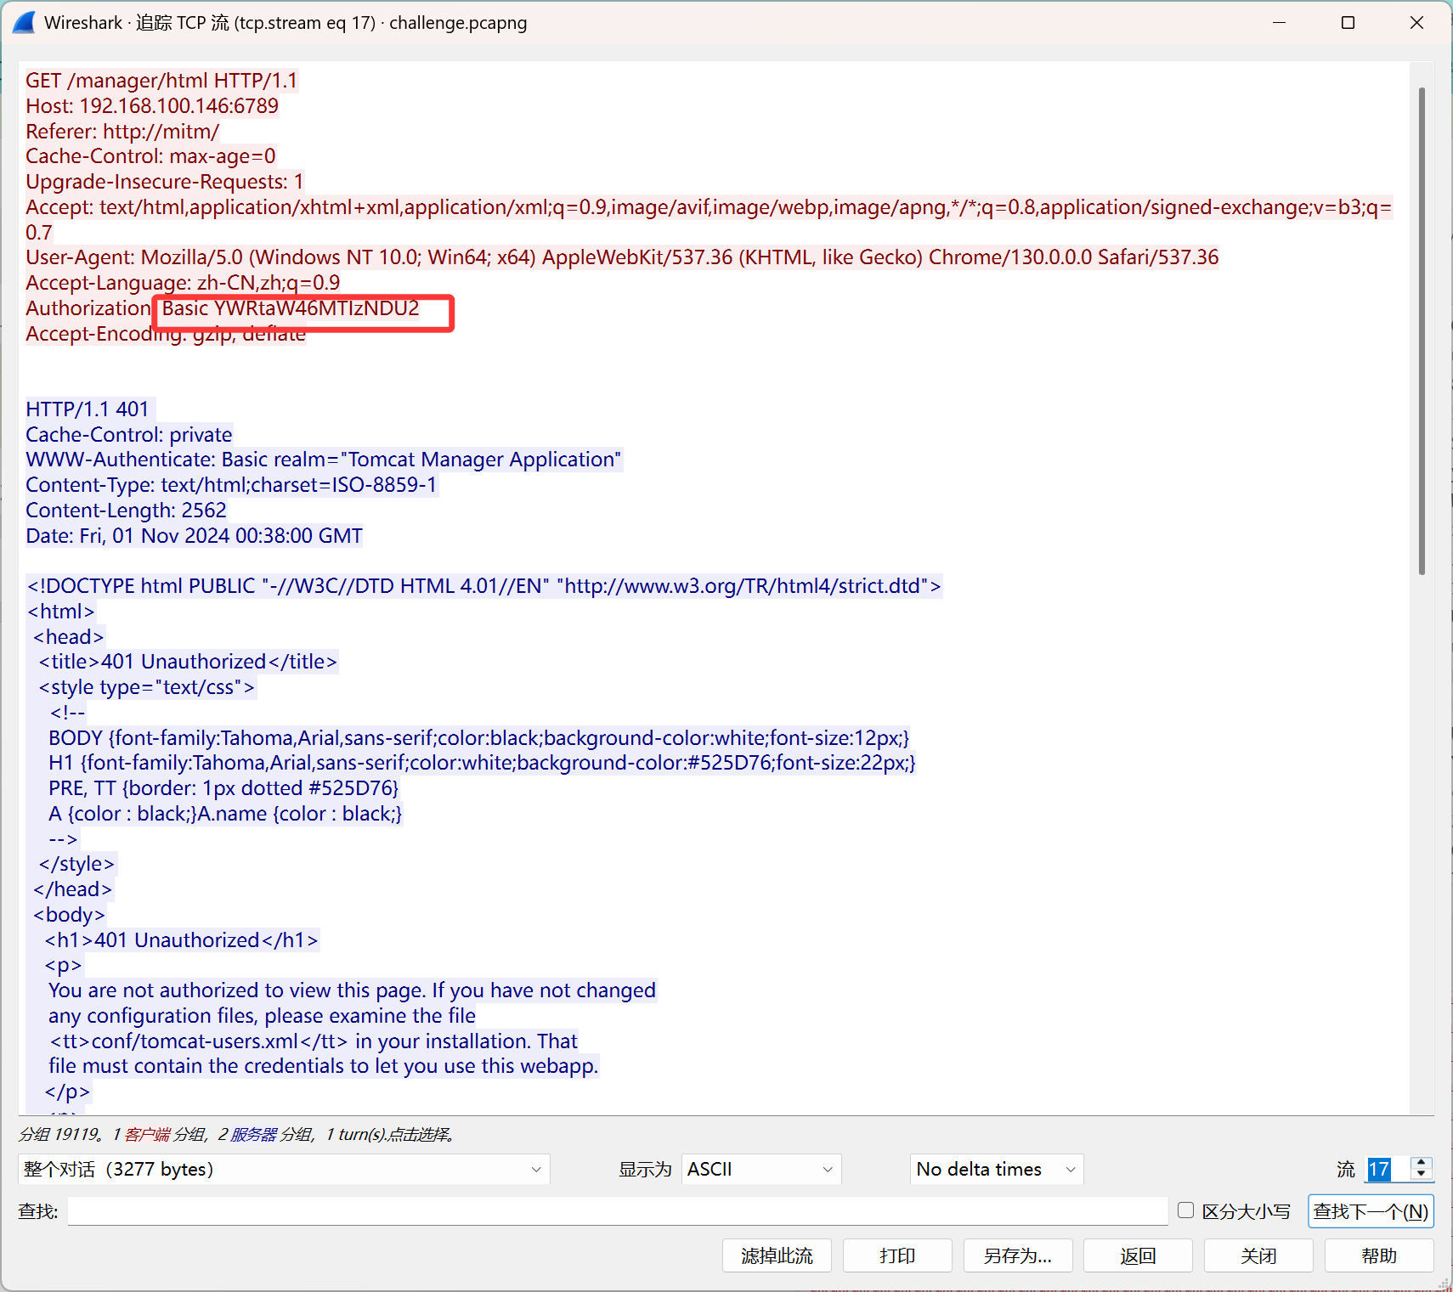Viewport: 1453px width, 1292px height.
Task: Click the 'H1 {font-family:Tahoma' CSS line
Action: [483, 763]
